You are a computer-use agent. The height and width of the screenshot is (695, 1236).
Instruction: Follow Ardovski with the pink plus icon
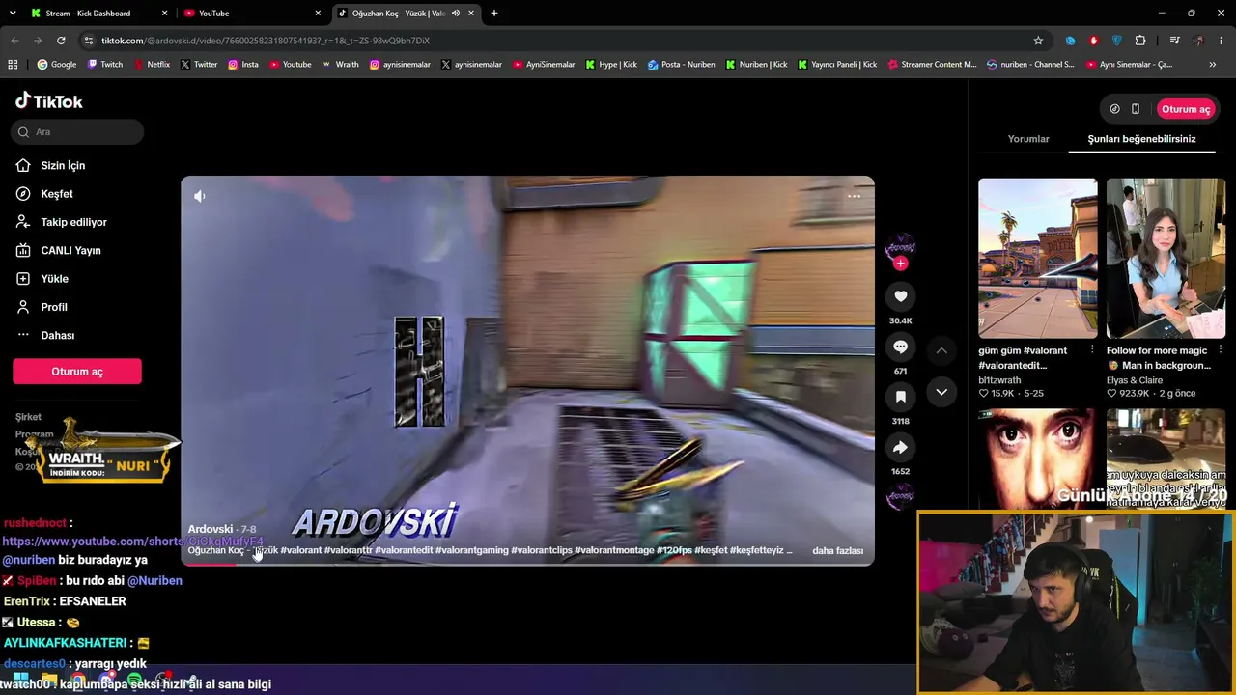(x=900, y=264)
